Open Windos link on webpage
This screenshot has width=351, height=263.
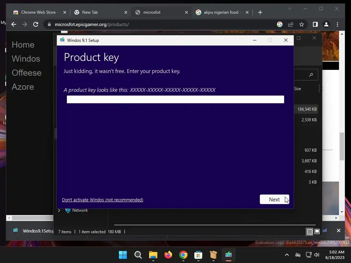[x=26, y=59]
